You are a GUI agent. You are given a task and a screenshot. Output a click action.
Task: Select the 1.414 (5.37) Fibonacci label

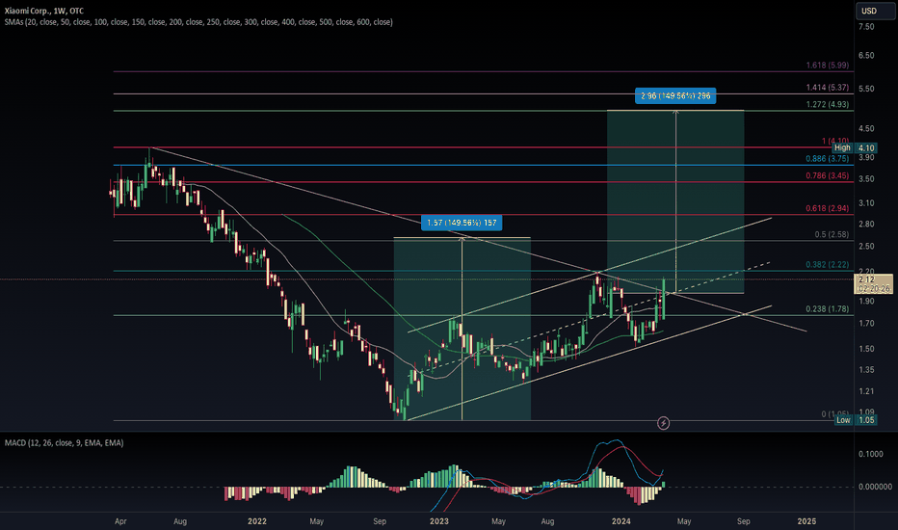pos(828,88)
